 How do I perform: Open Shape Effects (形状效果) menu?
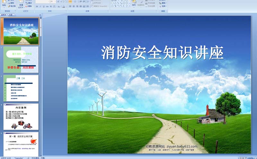150,6
